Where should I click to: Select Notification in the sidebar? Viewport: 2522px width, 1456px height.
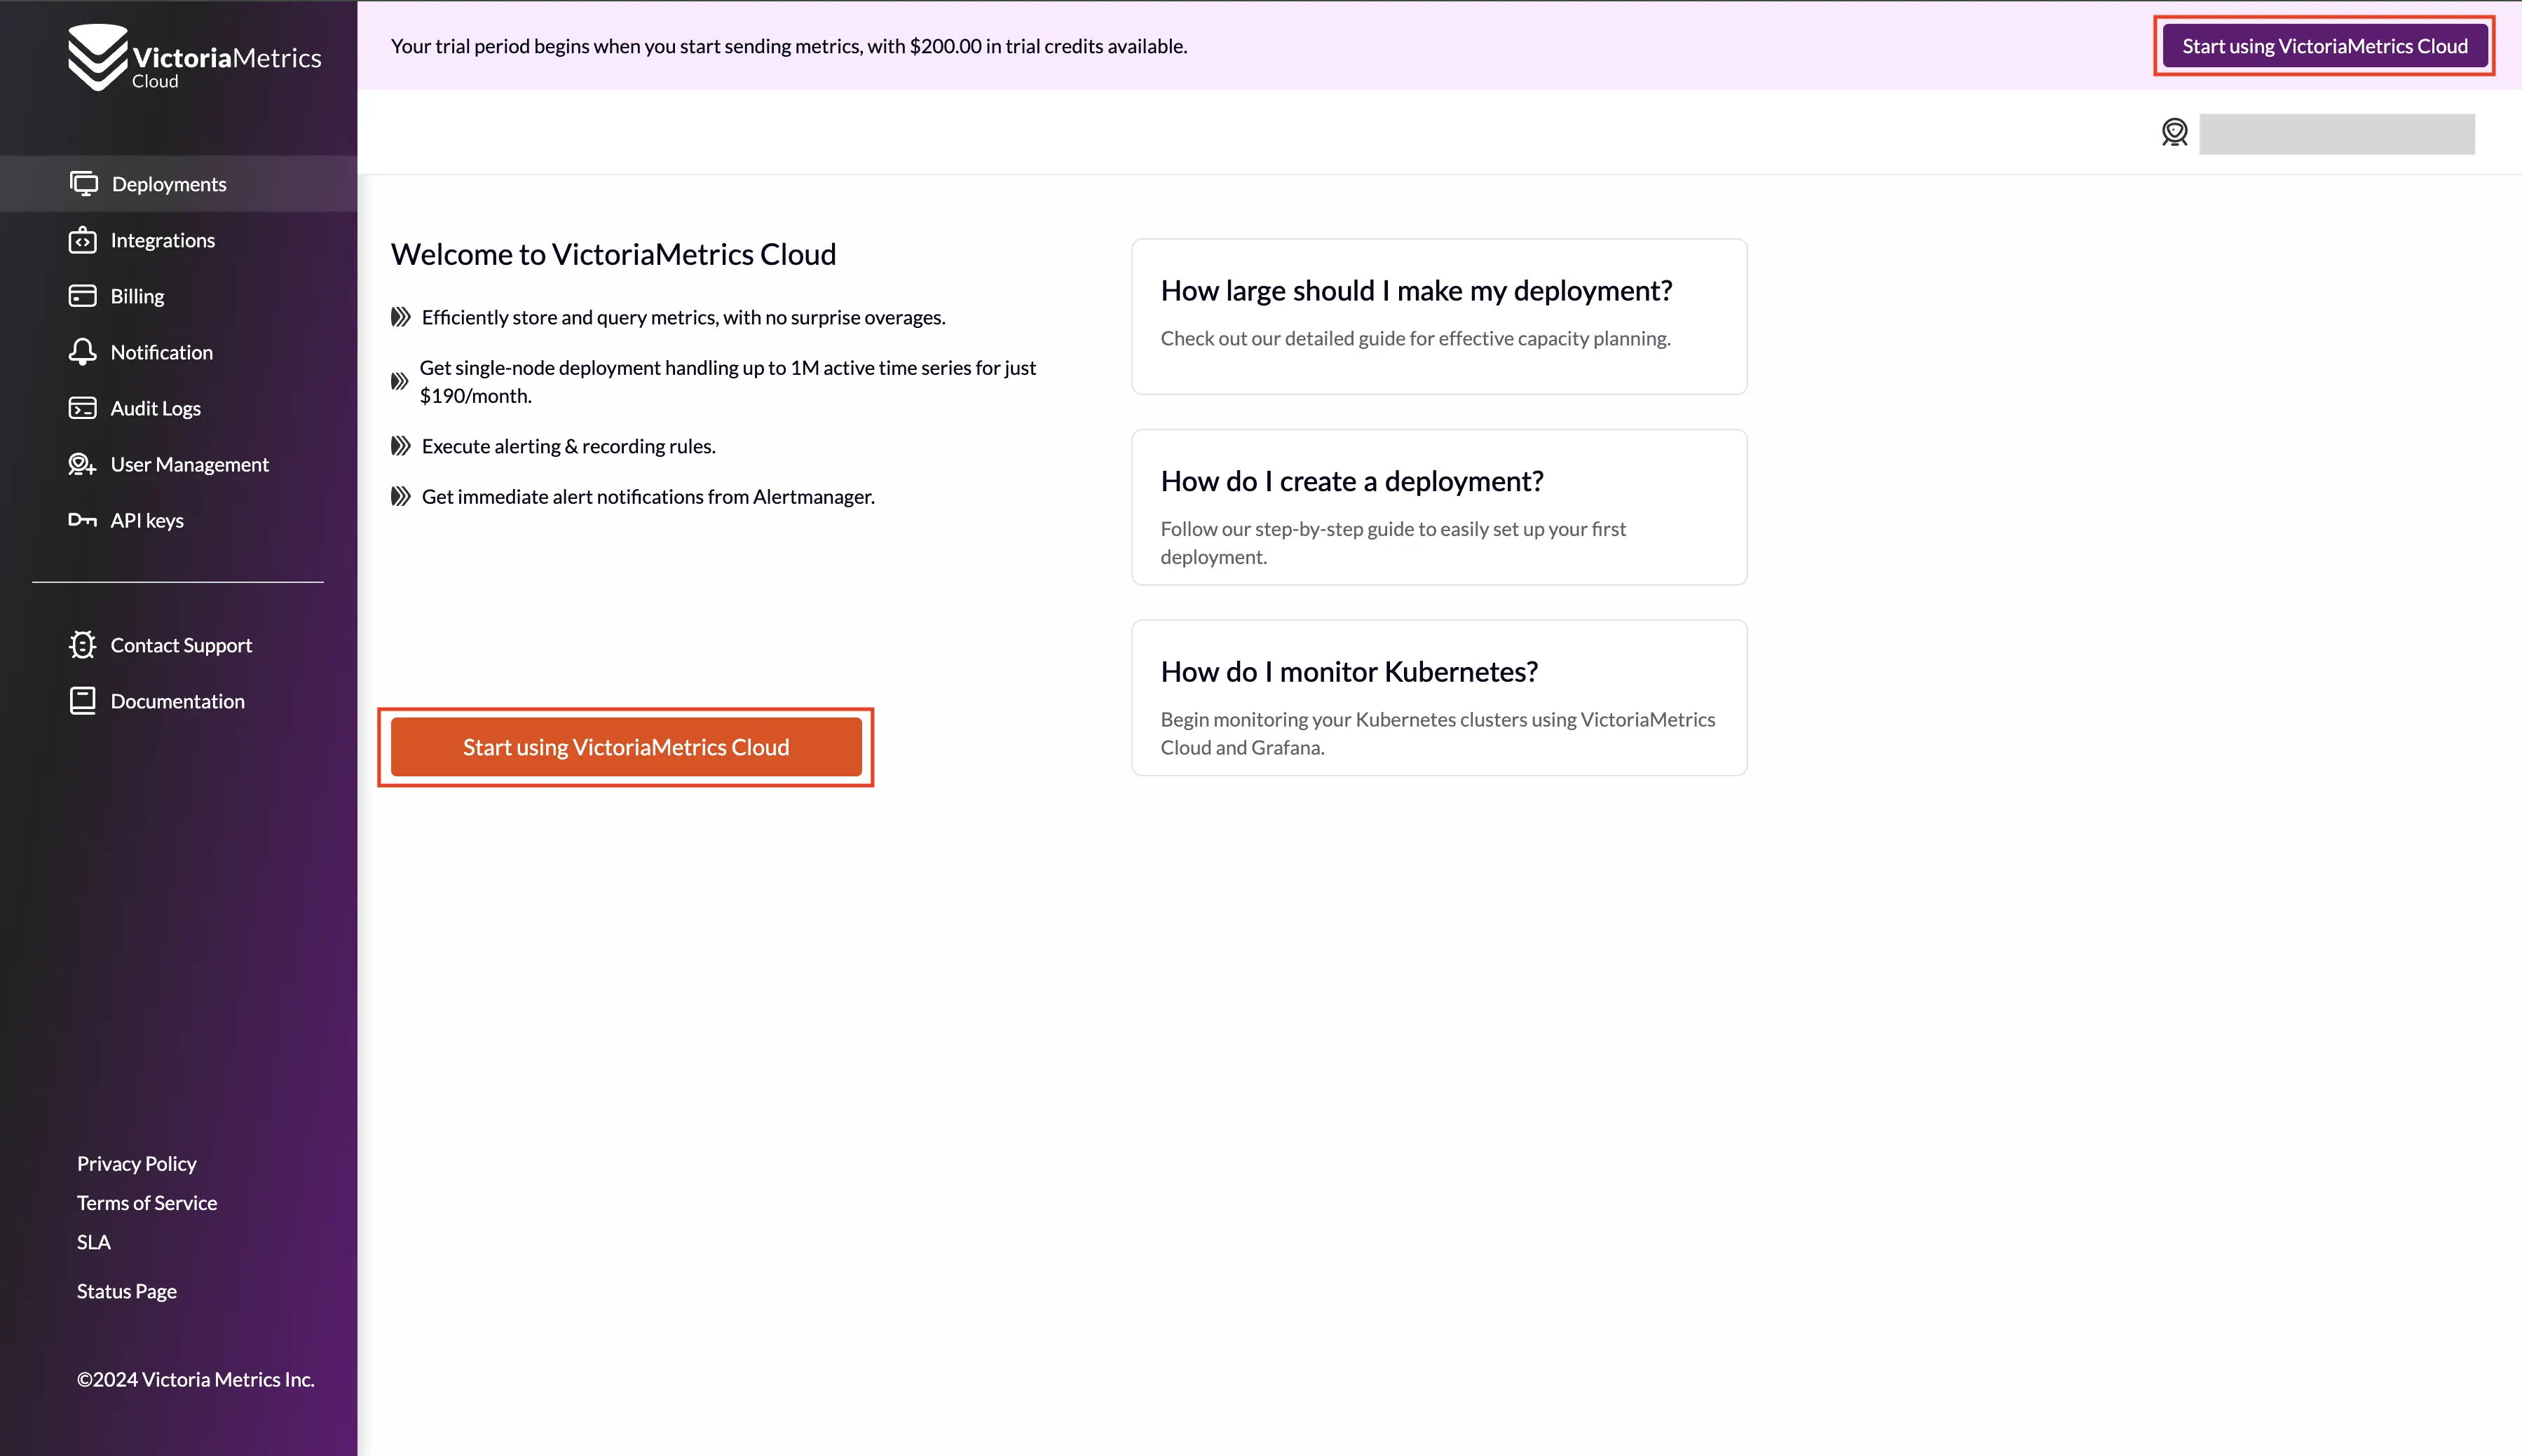pos(178,352)
